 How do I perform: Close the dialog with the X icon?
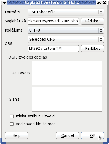(x=105, y=3)
